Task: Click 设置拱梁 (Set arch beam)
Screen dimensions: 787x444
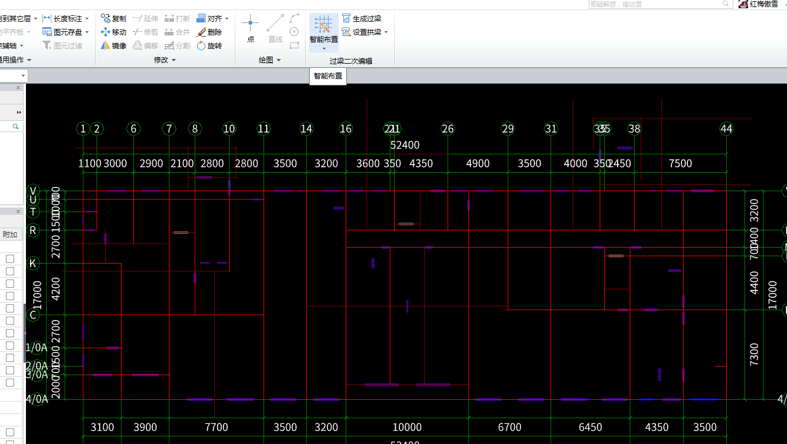Action: 362,32
